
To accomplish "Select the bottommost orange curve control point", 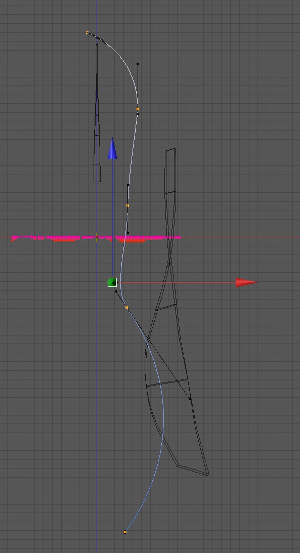I will click(x=125, y=532).
